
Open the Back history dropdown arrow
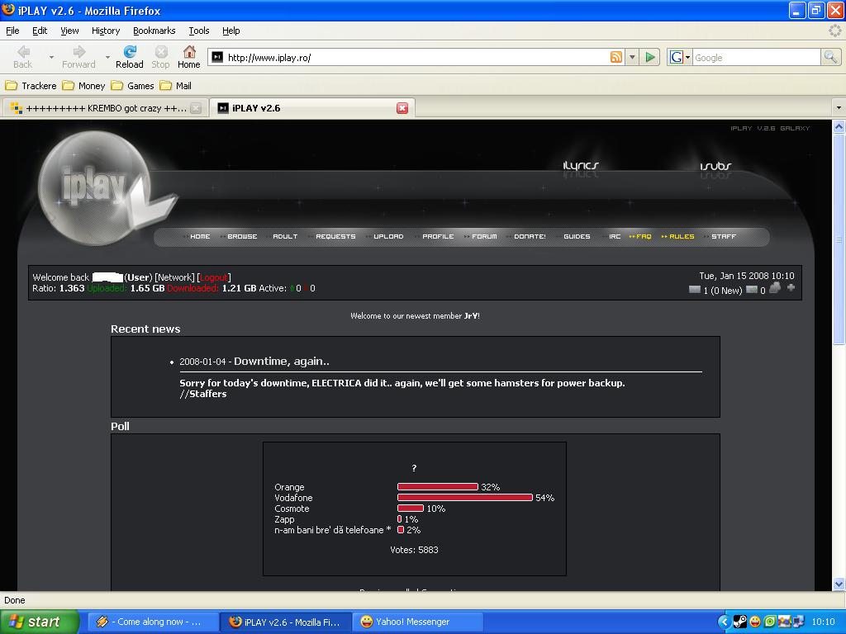click(51, 57)
